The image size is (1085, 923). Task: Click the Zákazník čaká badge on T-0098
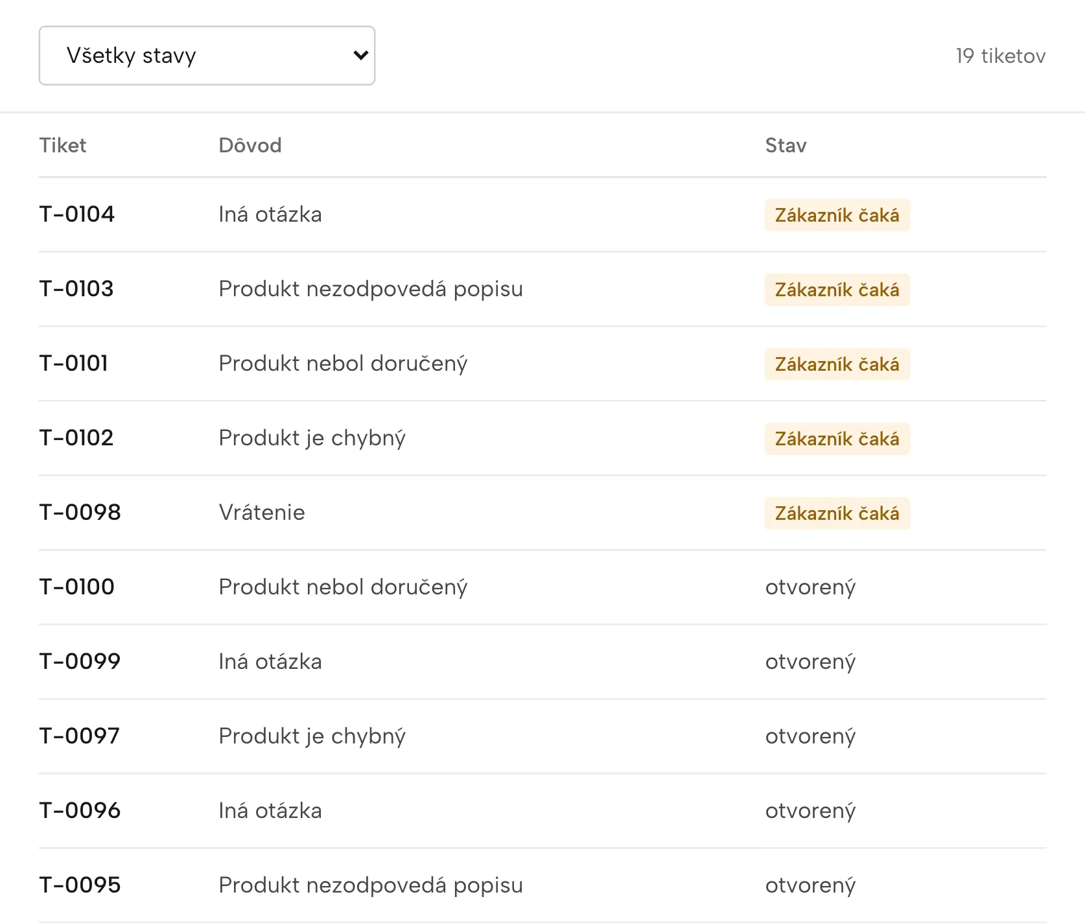(837, 513)
